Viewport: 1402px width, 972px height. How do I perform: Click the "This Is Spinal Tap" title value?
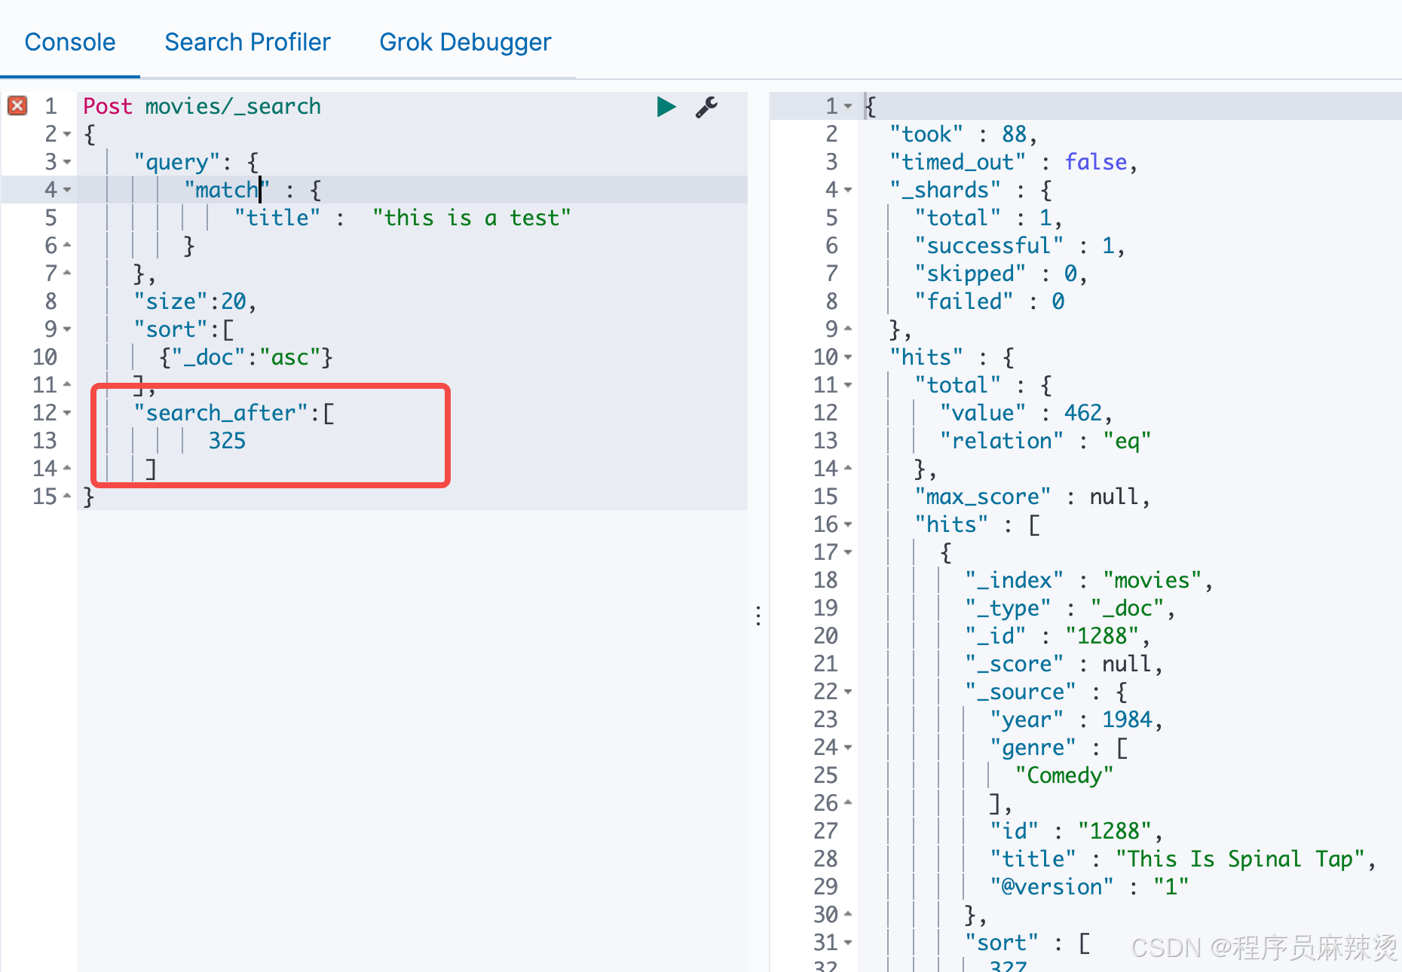tap(1241, 859)
